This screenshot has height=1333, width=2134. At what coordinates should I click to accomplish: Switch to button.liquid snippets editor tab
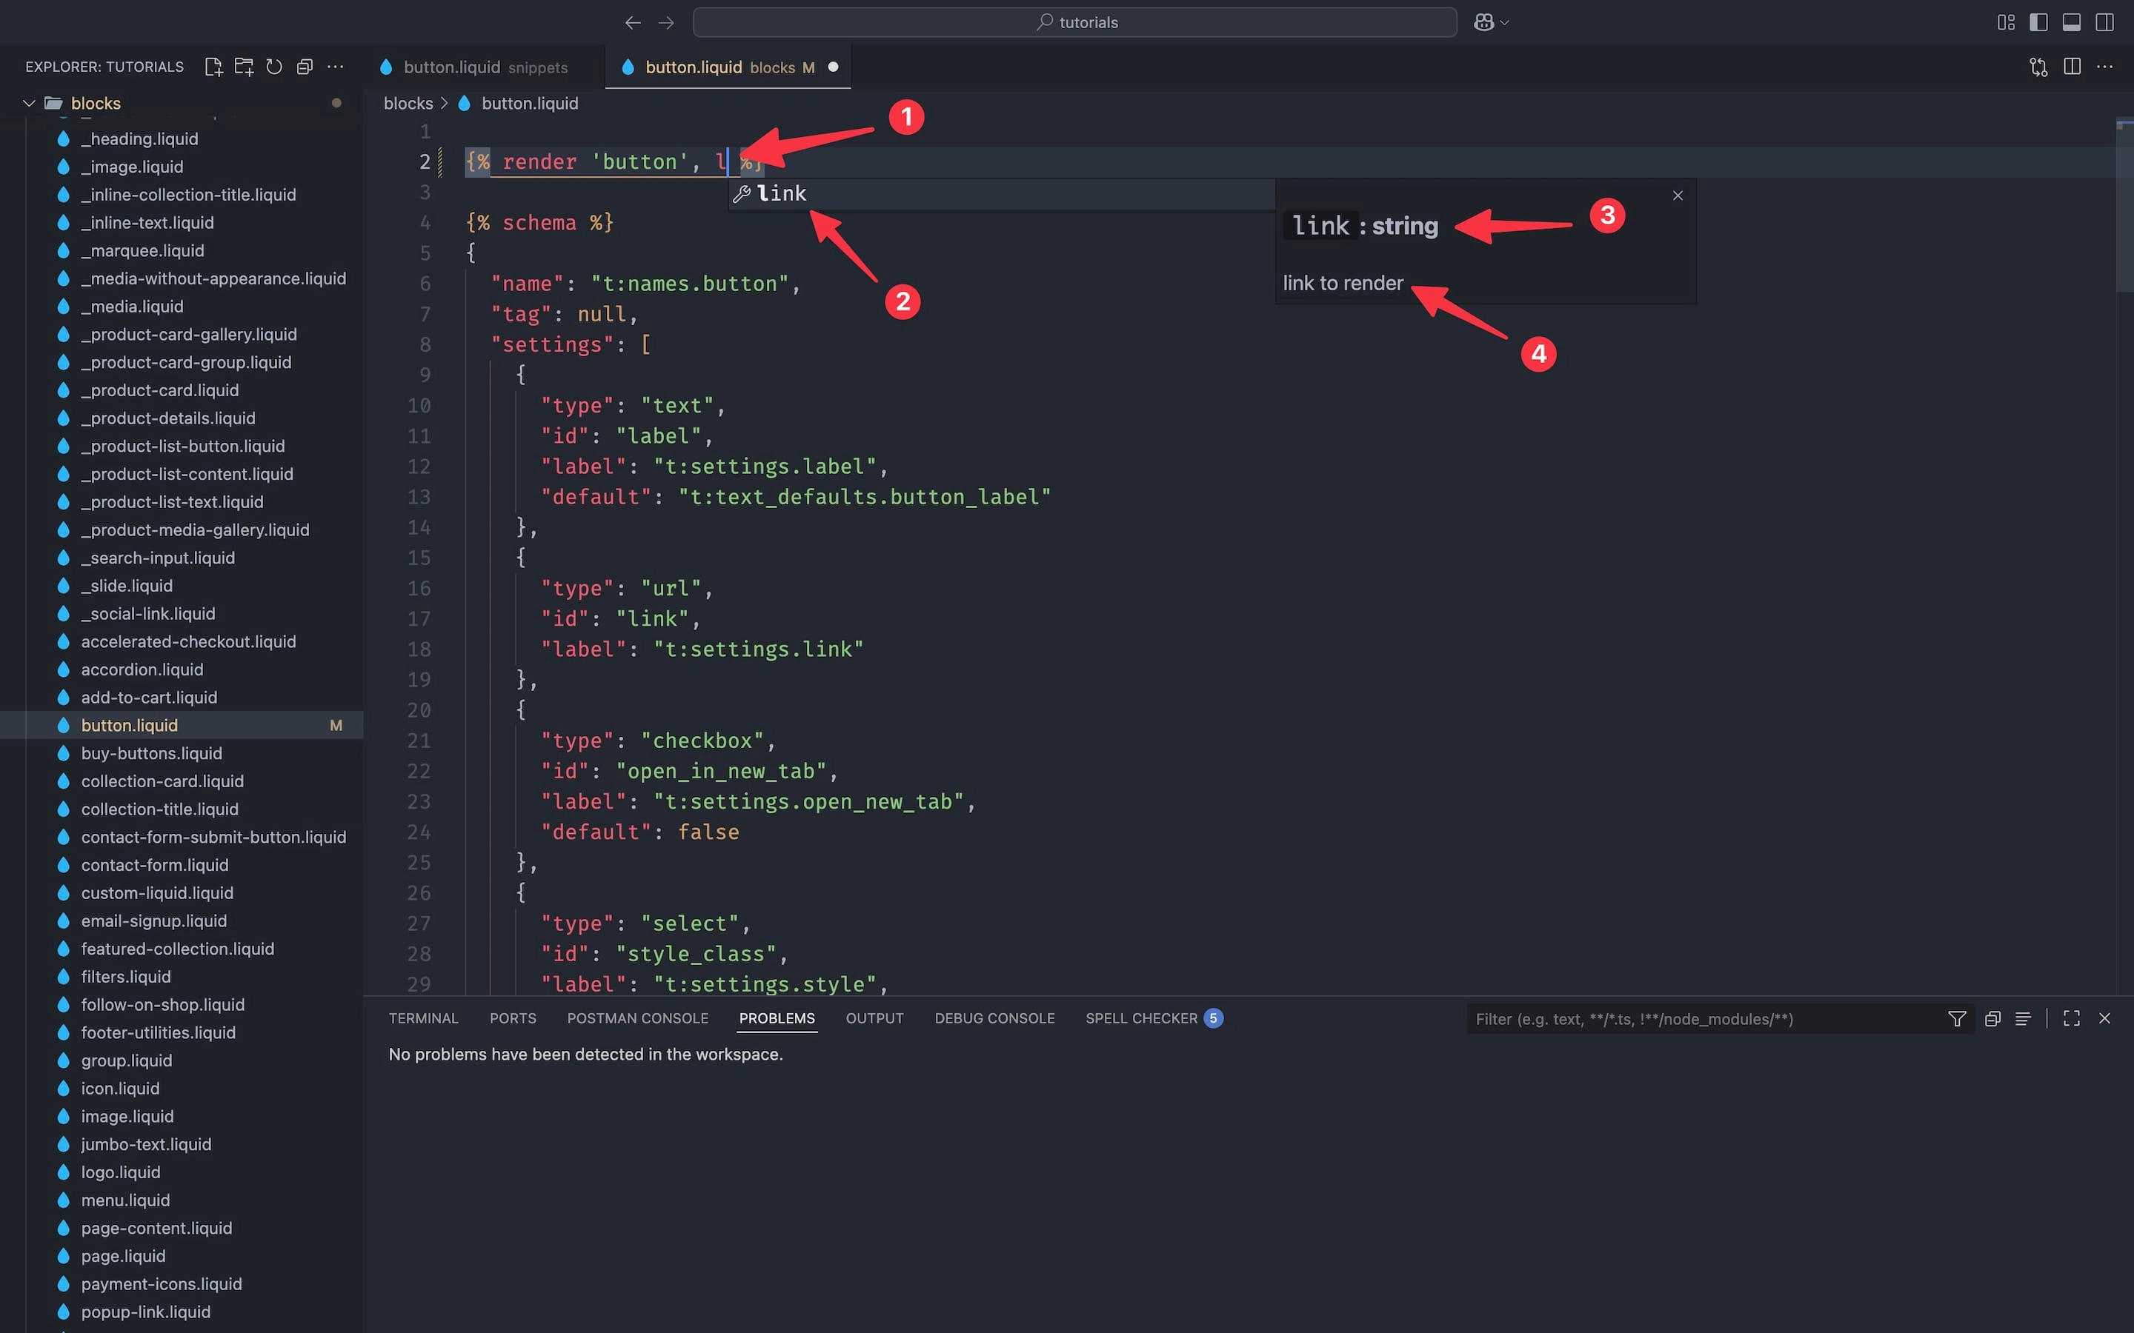484,67
